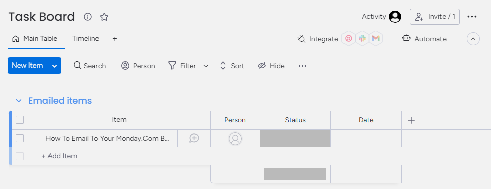Tick the header select-all checkbox
The width and height of the screenshot is (491, 189).
coord(20,120)
